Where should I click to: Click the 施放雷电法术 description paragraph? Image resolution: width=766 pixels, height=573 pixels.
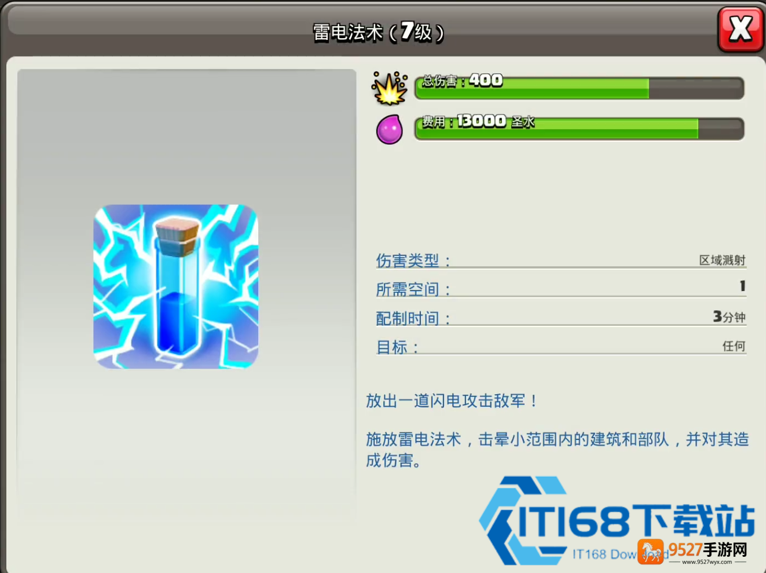click(x=557, y=450)
